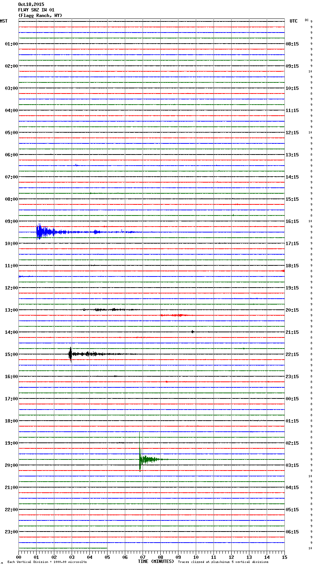The height and width of the screenshot is (567, 314).
Task: Click the small black blip on the 14:00 trace
Action: [x=192, y=332]
